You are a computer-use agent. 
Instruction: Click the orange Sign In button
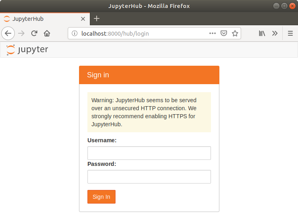101,197
